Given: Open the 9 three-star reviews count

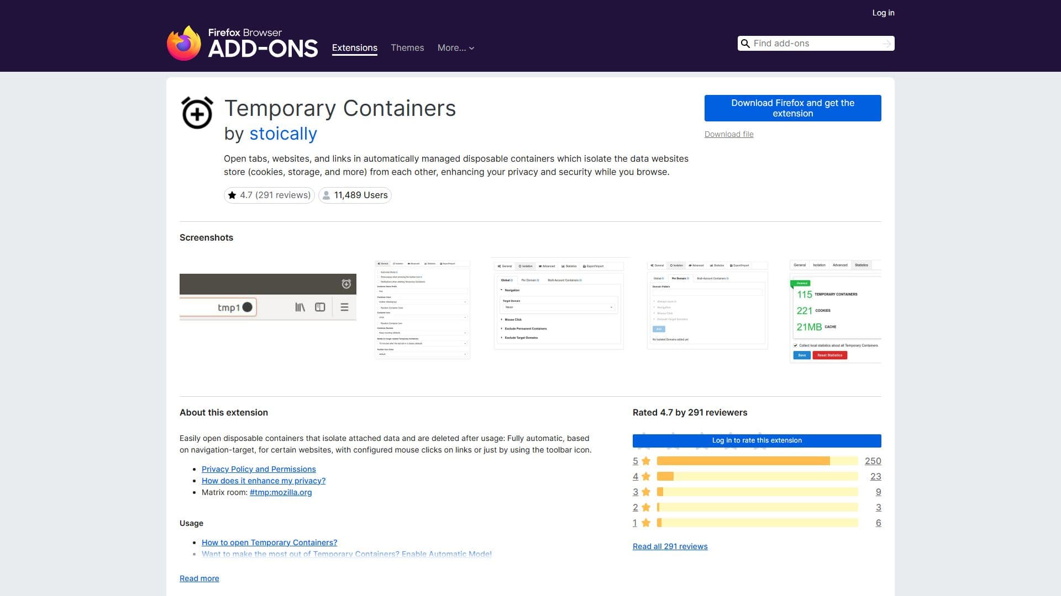Looking at the screenshot, I should point(879,492).
